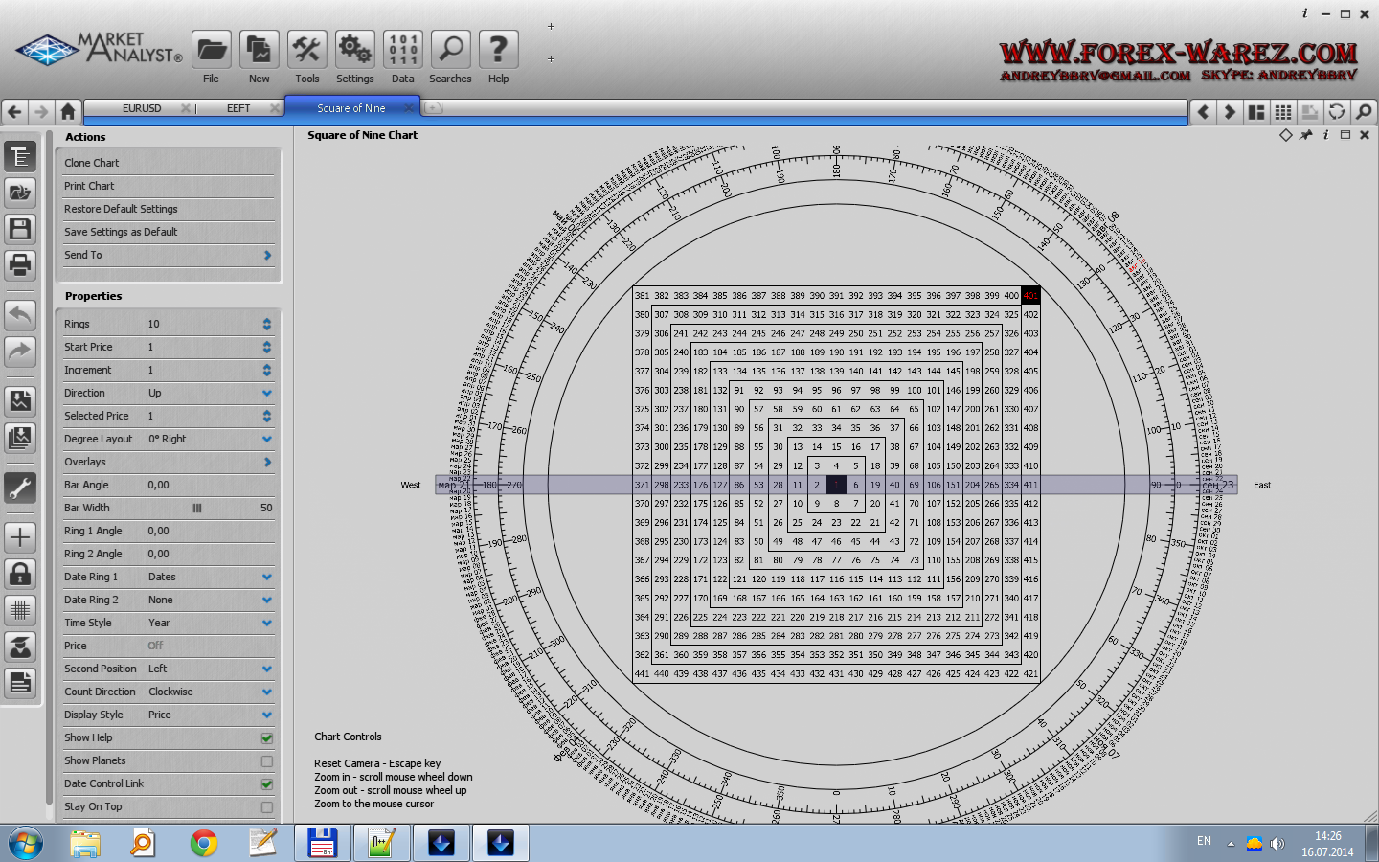Screen dimensions: 1379x862
Task: Click the Data binary digits icon
Action: [x=402, y=50]
